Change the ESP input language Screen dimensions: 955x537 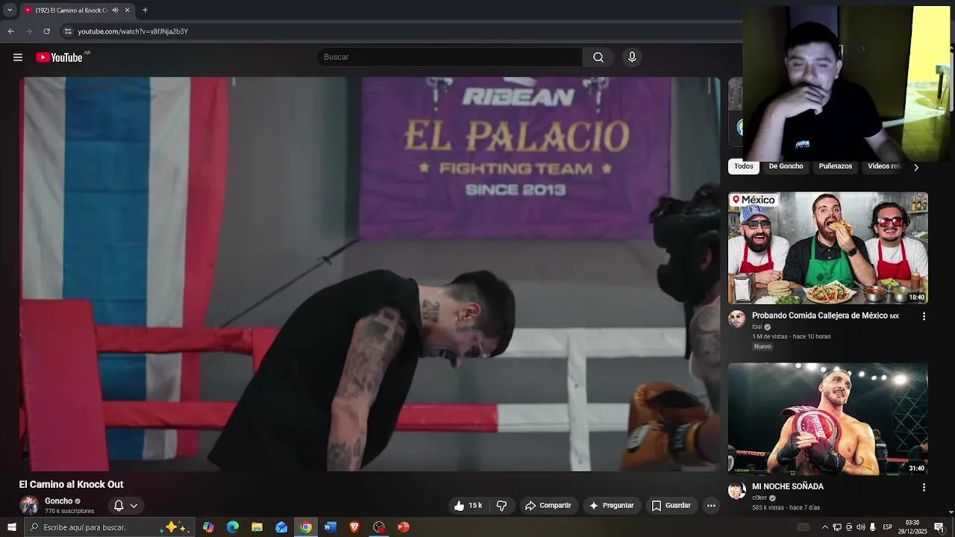coord(888,527)
